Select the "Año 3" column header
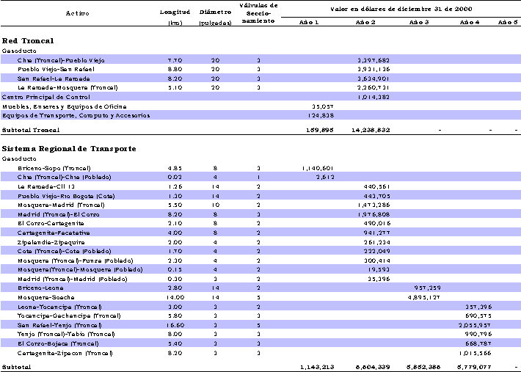The height and width of the screenshot is (372, 521). [x=419, y=23]
